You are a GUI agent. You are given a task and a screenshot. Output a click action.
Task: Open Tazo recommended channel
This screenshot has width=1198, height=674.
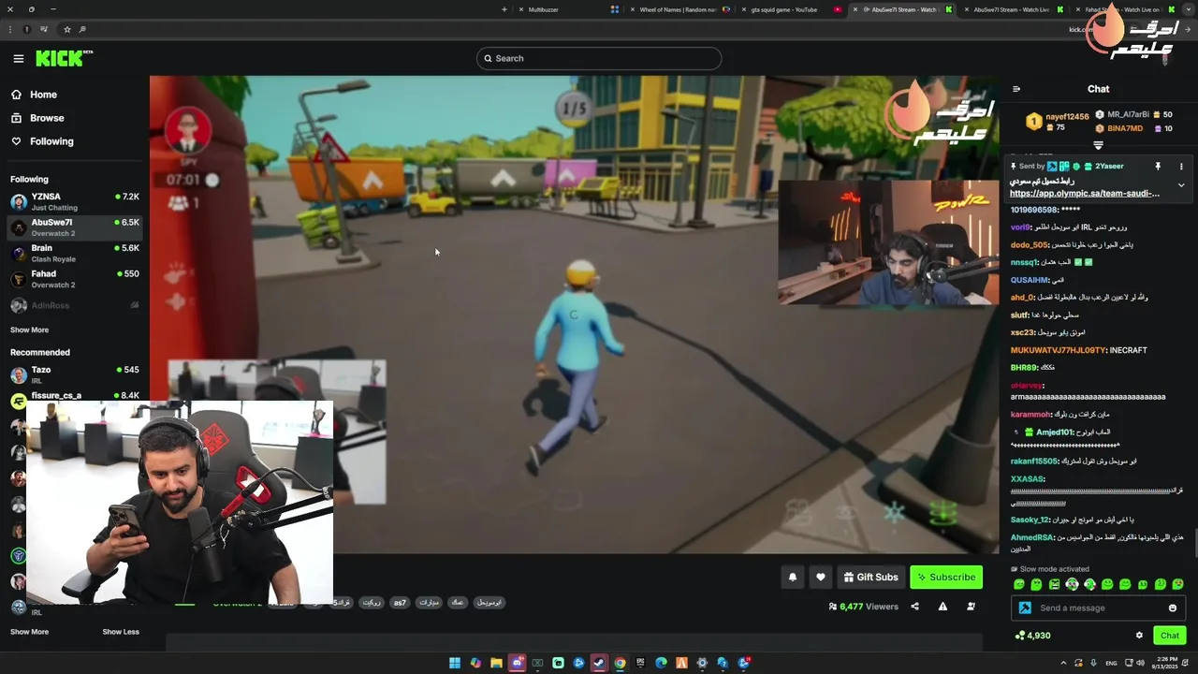click(x=75, y=374)
